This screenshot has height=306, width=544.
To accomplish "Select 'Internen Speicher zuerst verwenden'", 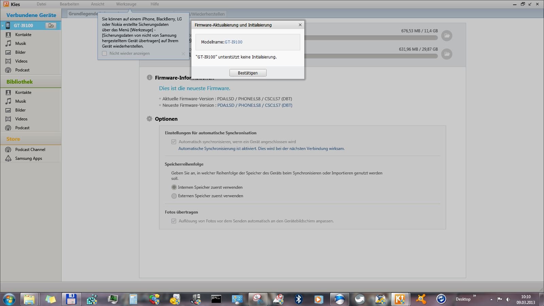I will (x=174, y=187).
